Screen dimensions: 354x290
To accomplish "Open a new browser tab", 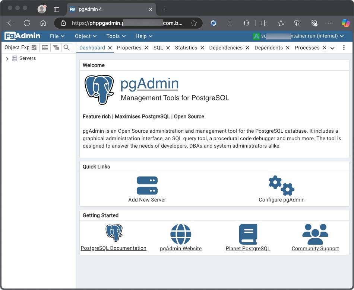I will click(164, 9).
